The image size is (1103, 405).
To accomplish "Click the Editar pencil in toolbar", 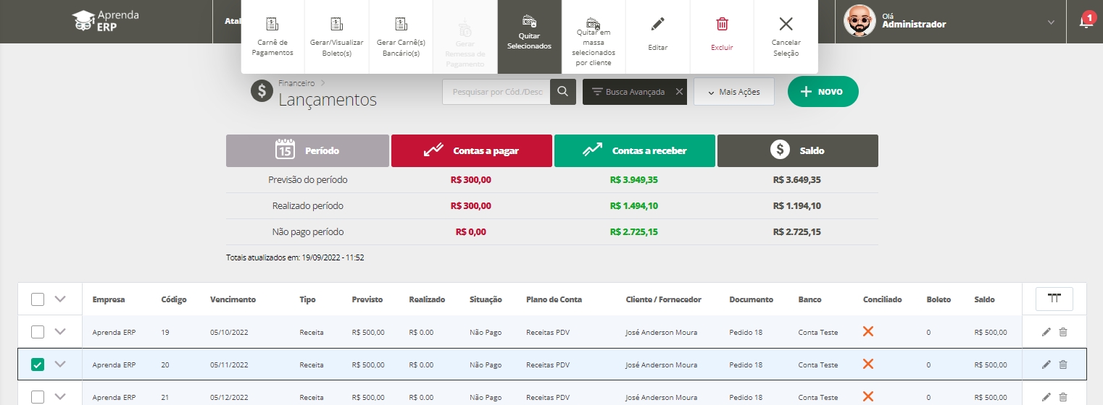I will [657, 24].
